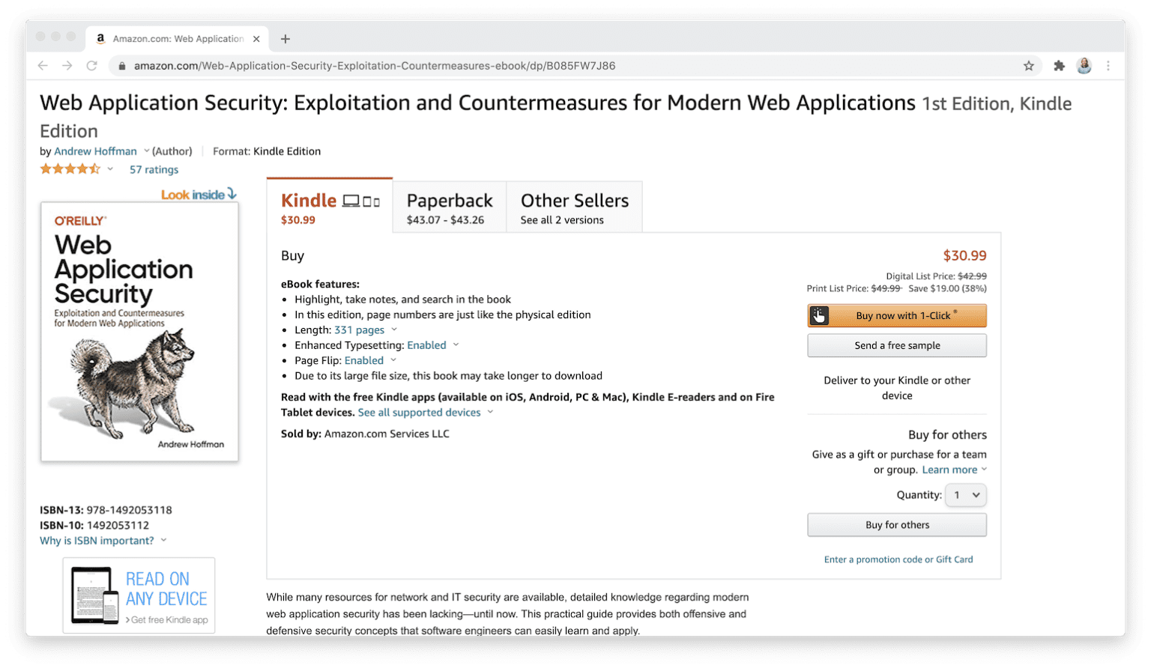The image size is (1151, 668).
Task: Close the Amazon browser tab
Action: pos(256,39)
